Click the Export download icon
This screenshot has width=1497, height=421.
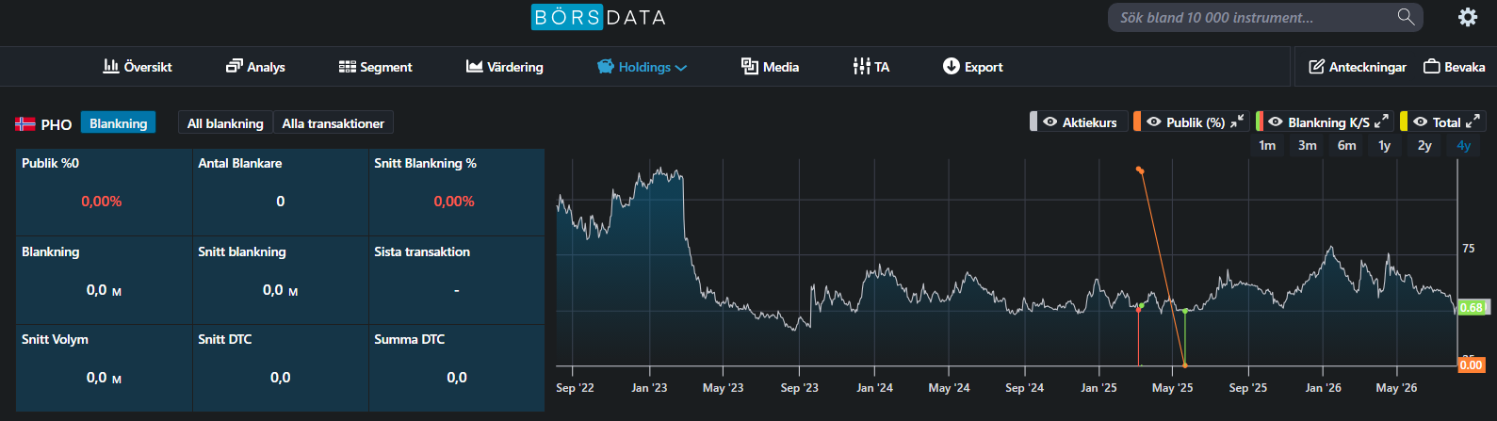951,66
